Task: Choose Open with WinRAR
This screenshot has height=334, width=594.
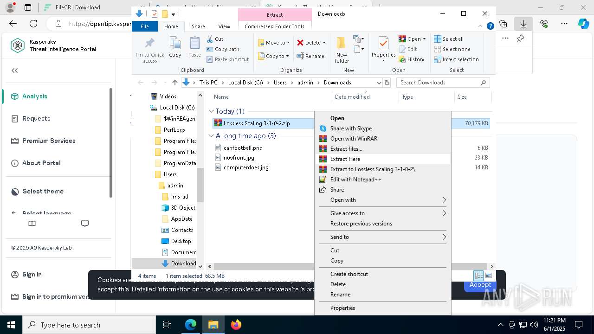Action: (x=382, y=139)
